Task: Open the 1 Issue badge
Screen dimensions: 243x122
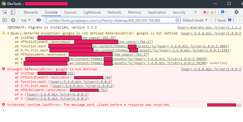Action: [x=224, y=20]
